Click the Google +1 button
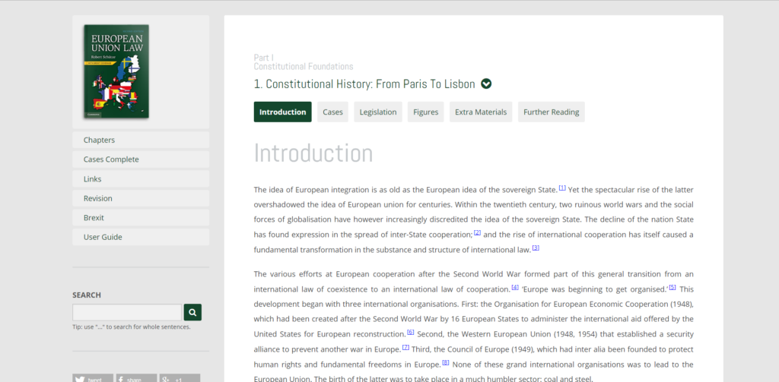 180,378
